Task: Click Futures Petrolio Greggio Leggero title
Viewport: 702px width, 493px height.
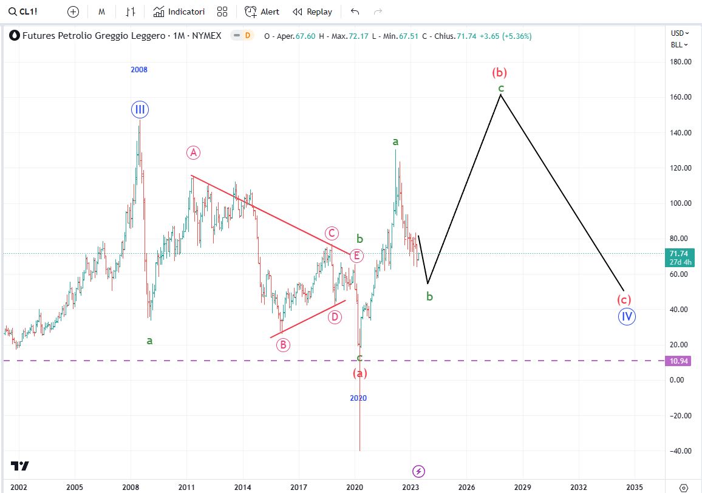Action: [x=94, y=36]
